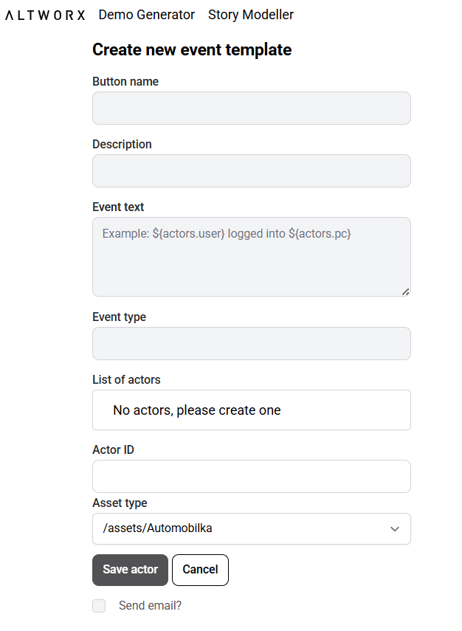
Task: Click the 'No actors, please create one' list
Action: (x=251, y=410)
